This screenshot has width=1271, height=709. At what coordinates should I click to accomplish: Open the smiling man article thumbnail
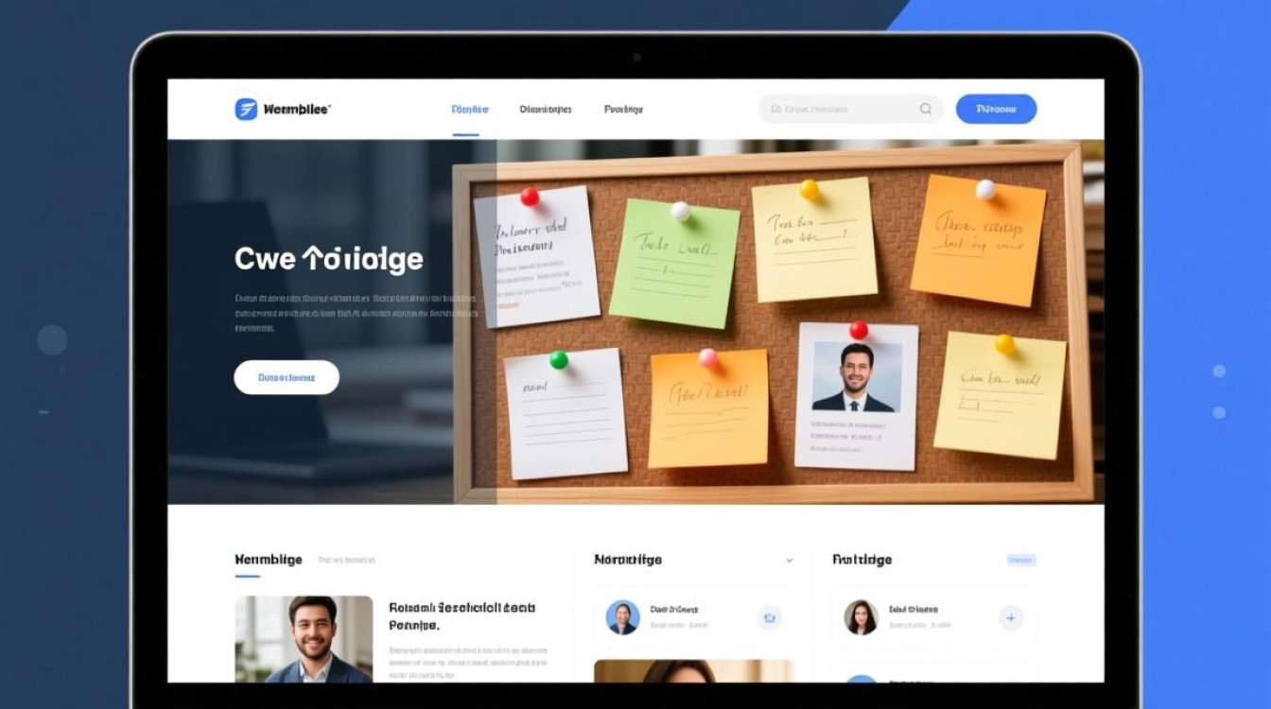pos(304,639)
